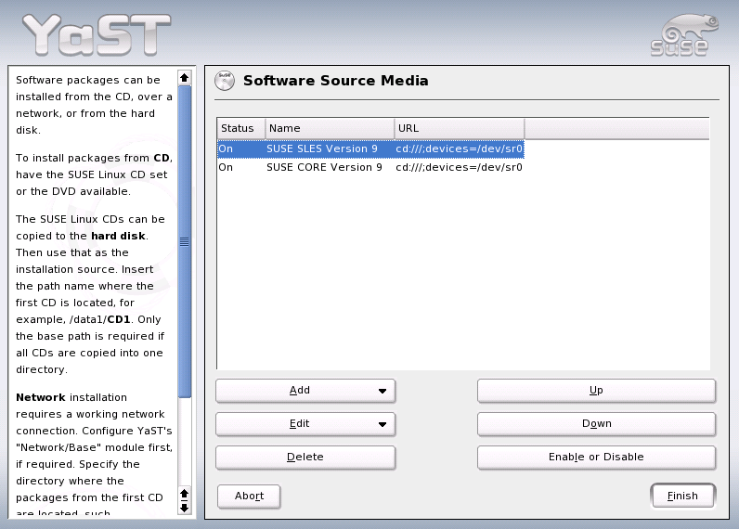This screenshot has width=739, height=529.
Task: Click On status of SUSE CORE row
Action: coord(227,168)
